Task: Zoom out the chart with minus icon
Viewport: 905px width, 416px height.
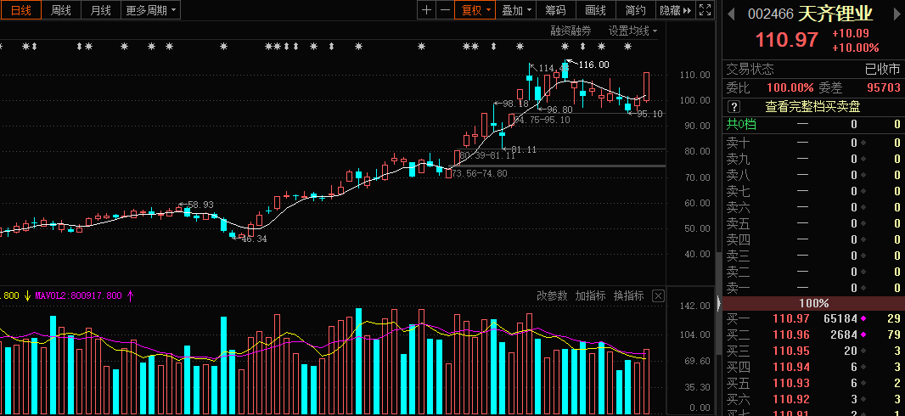Action: coord(444,10)
